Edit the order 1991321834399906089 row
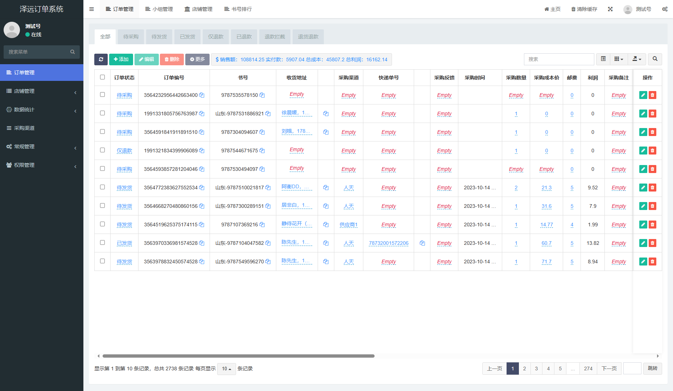Screen dimensions: 673x391 (x=643, y=151)
